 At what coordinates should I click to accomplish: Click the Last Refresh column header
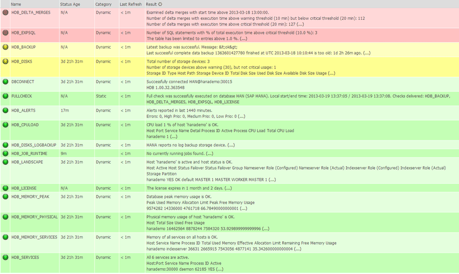pos(130,4)
